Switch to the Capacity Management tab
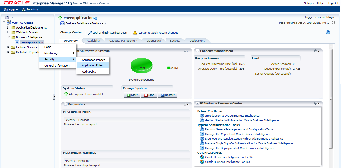 [123, 41]
